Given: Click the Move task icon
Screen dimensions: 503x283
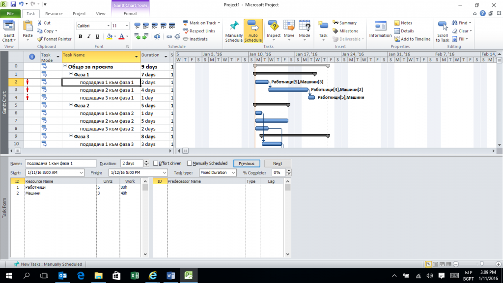Looking at the screenshot, I should (289, 27).
